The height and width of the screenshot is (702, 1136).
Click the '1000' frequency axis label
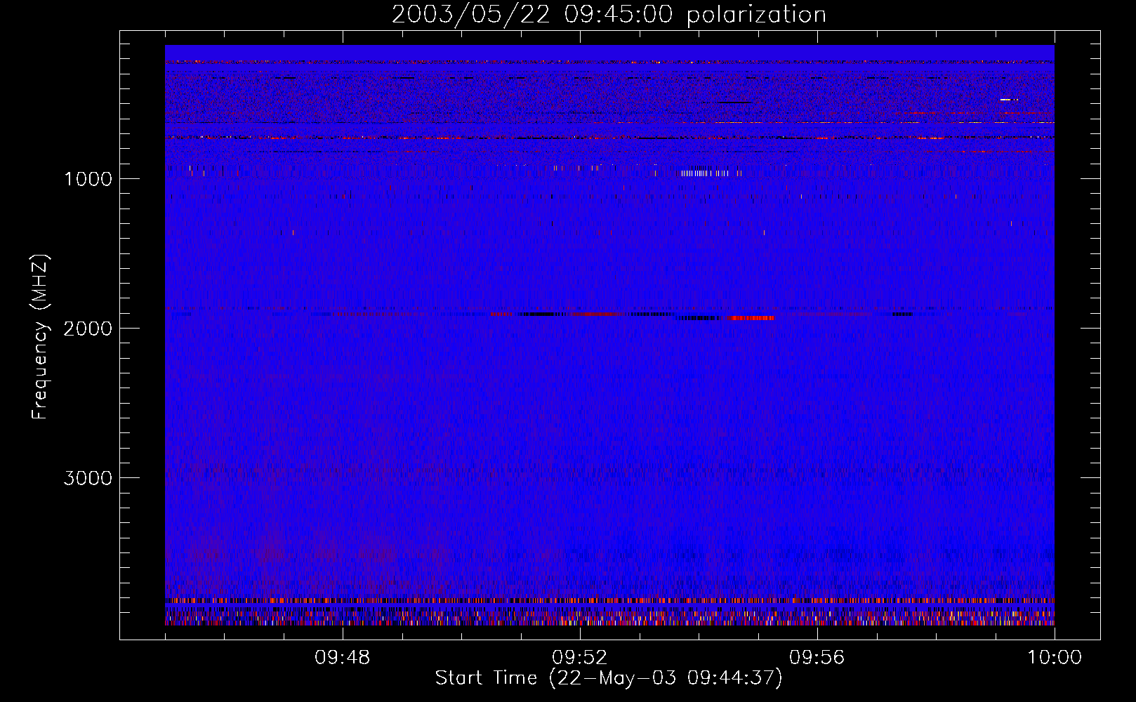tap(88, 179)
